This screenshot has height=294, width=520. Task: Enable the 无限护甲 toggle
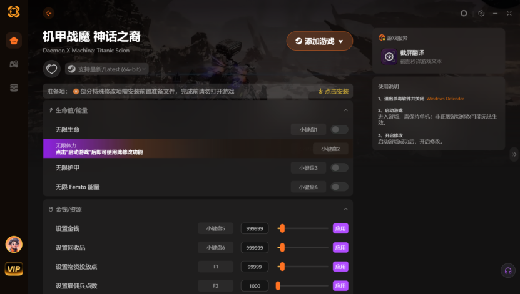pos(339,168)
